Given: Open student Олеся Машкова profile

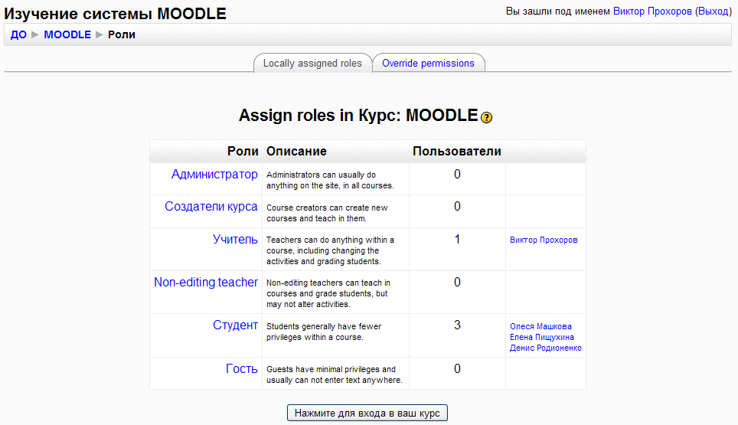Looking at the screenshot, I should point(540,326).
